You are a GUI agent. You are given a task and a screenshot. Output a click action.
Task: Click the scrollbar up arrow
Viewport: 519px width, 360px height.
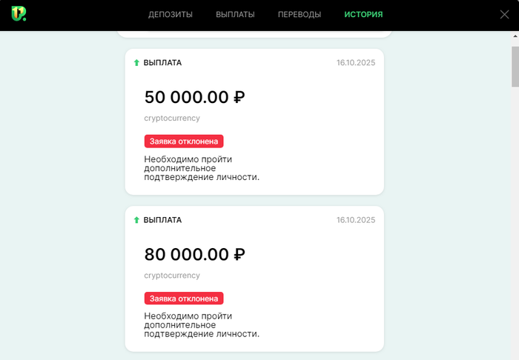pyautogui.click(x=514, y=37)
